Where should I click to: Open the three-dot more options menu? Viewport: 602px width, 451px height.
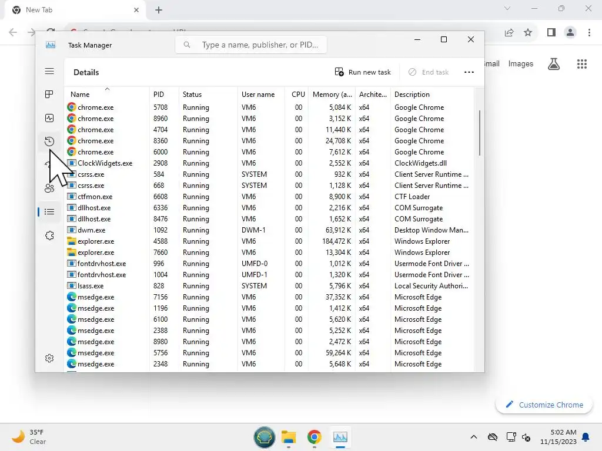click(x=469, y=72)
